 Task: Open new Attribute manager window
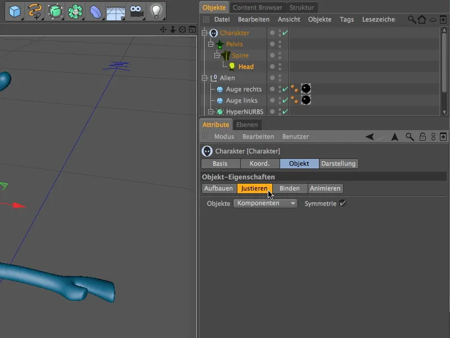coord(443,137)
